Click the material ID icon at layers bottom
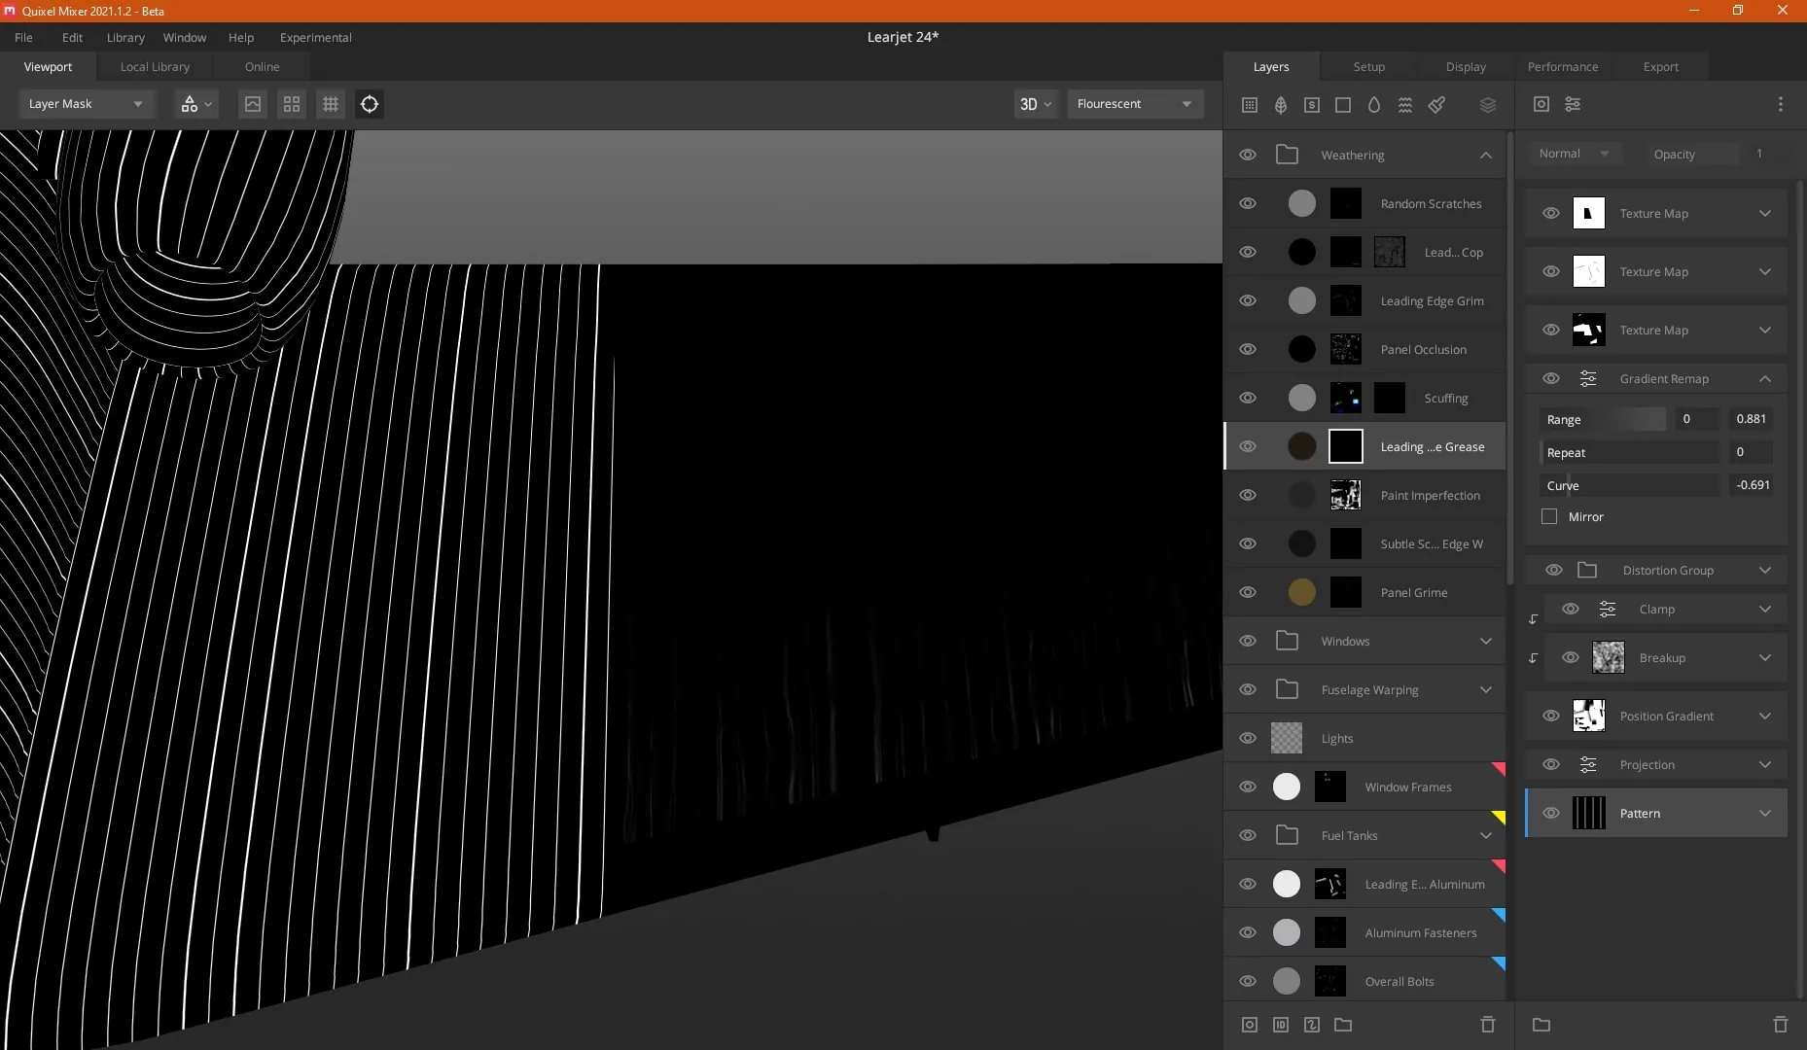The width and height of the screenshot is (1807, 1050). [x=1281, y=1025]
